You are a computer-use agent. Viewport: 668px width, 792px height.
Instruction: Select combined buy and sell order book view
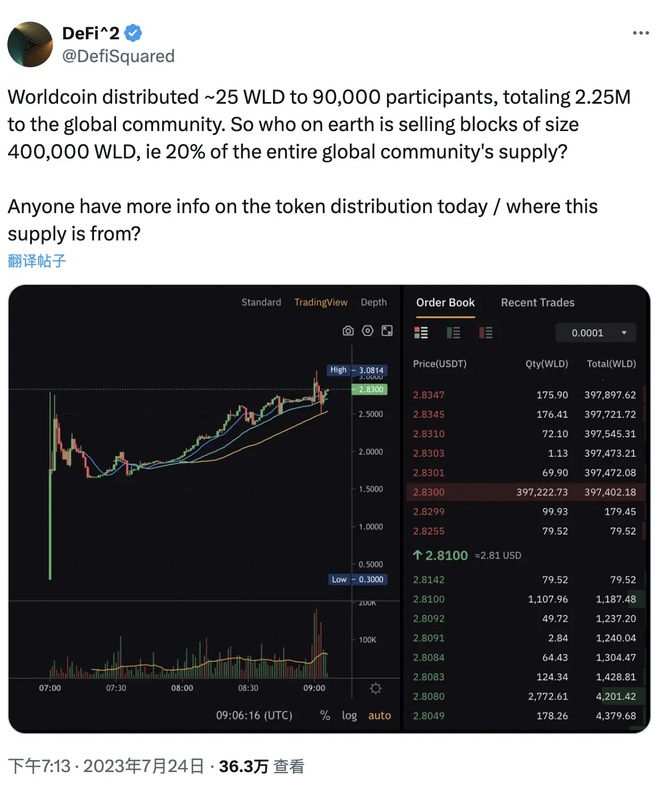[421, 333]
